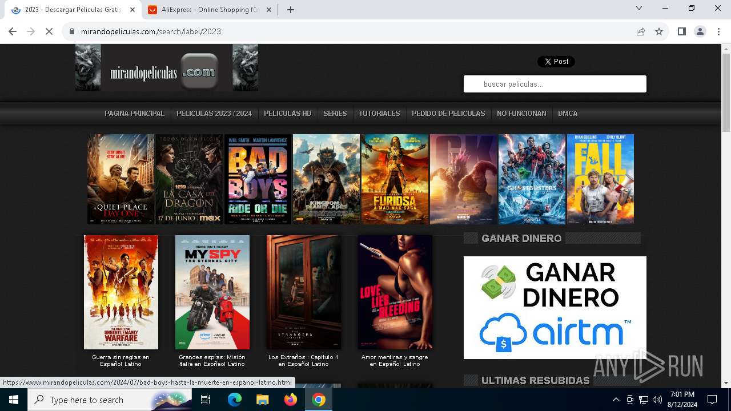Open the share page icon in address bar
This screenshot has height=411, width=731.
(641, 31)
